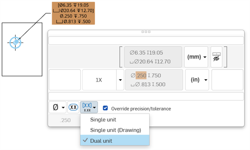Select the orange hole callout annotation
The image size is (250, 150).
pos(74,13)
